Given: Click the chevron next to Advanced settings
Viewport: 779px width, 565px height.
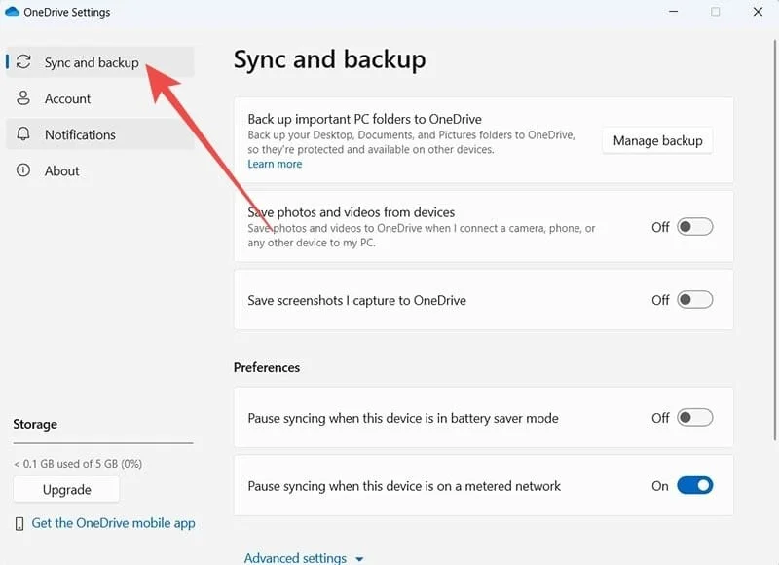Looking at the screenshot, I should pos(359,559).
